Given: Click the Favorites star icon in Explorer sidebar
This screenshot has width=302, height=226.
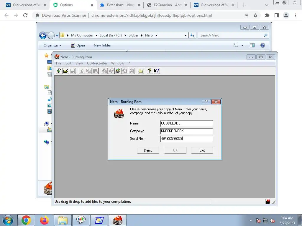Looking at the screenshot, I should tap(46, 56).
